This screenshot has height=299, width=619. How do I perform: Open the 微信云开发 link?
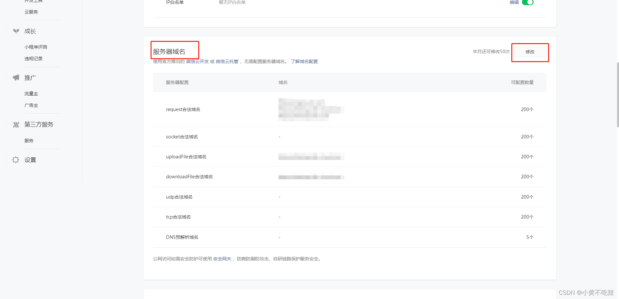click(x=197, y=61)
